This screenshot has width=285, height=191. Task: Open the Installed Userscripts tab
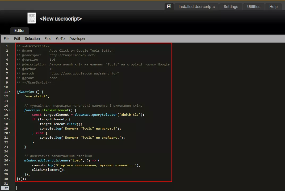pyautogui.click(x=196, y=7)
